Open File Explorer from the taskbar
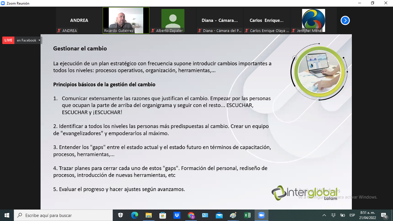This screenshot has height=221, width=393. tap(148, 215)
